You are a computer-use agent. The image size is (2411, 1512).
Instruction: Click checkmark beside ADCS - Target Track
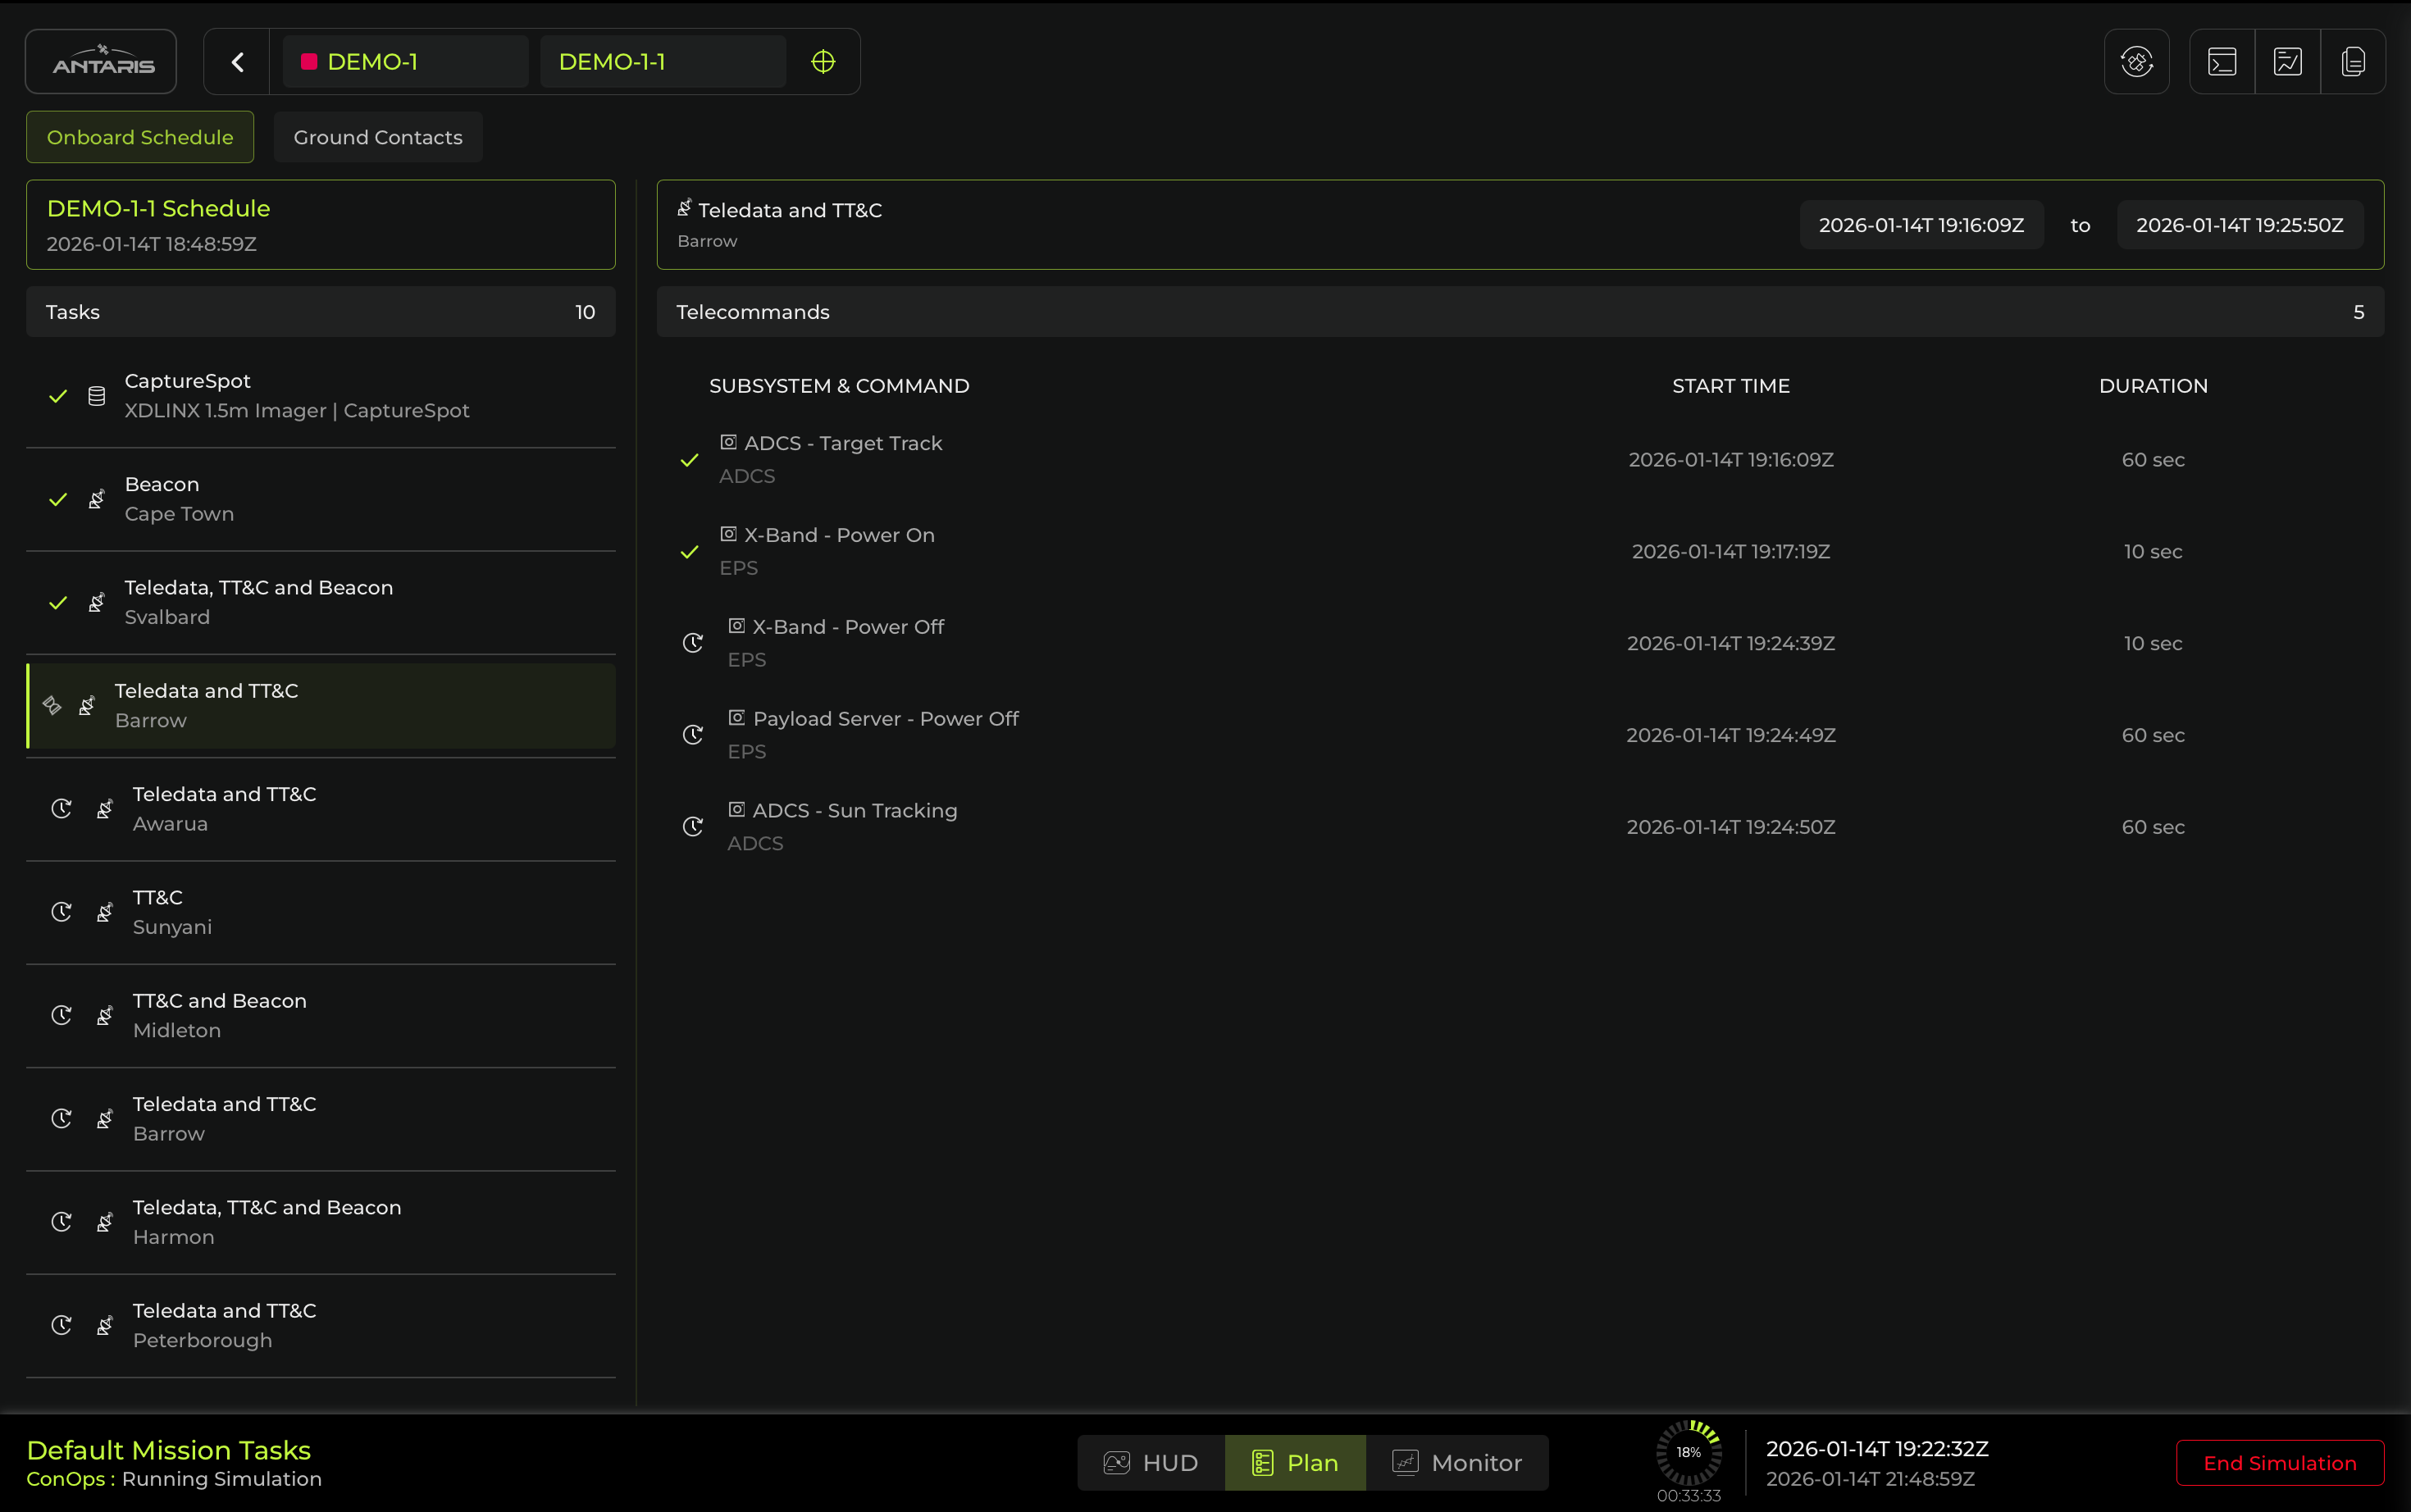point(689,460)
